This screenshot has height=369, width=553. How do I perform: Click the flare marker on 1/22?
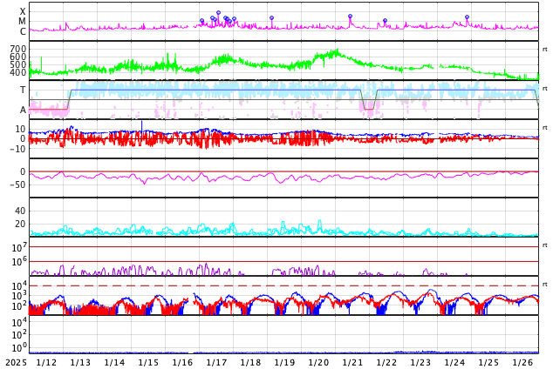point(386,21)
